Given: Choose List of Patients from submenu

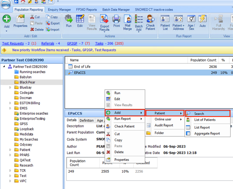Looking at the screenshot, I should 208,120.
